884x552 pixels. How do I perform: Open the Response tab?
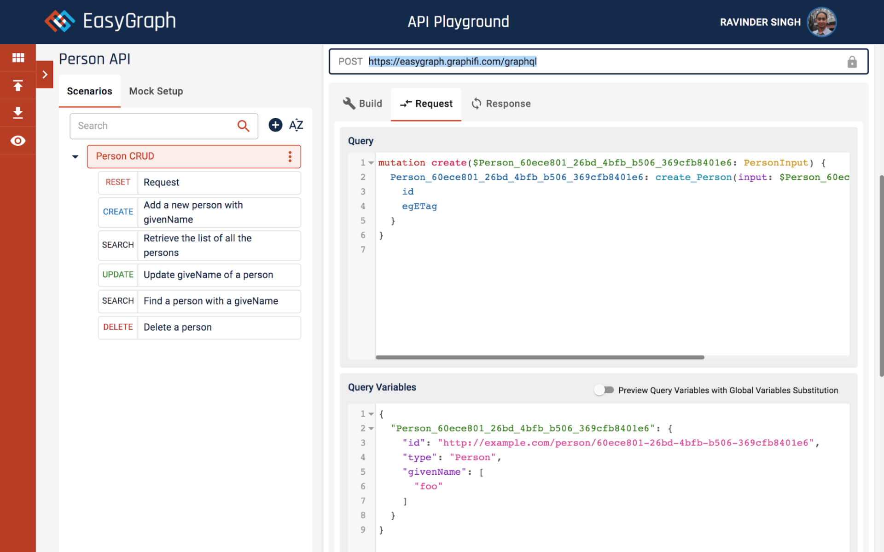[501, 104]
